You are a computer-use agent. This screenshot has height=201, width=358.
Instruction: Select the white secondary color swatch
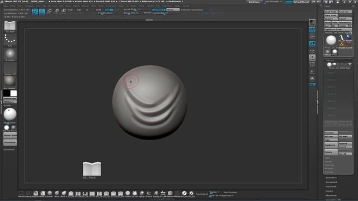pos(13,93)
